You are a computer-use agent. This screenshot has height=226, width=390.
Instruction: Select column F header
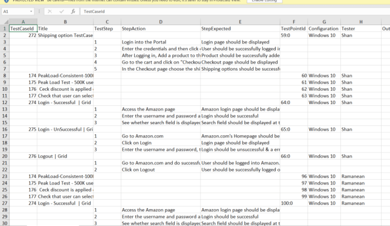click(294, 22)
